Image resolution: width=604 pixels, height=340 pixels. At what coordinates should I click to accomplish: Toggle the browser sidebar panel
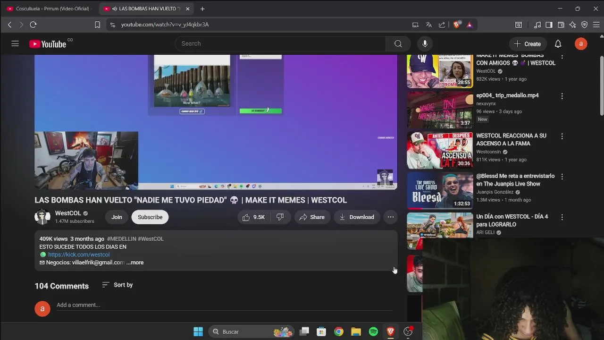[x=549, y=25]
